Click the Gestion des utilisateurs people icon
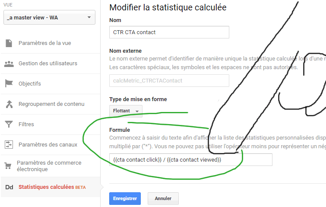Screen dimensions: 326x207 9,64
